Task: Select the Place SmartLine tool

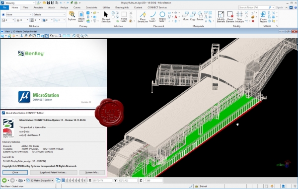Action: click(143, 17)
